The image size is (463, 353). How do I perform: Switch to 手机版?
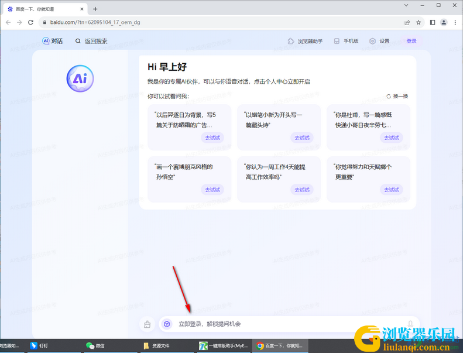pos(346,41)
